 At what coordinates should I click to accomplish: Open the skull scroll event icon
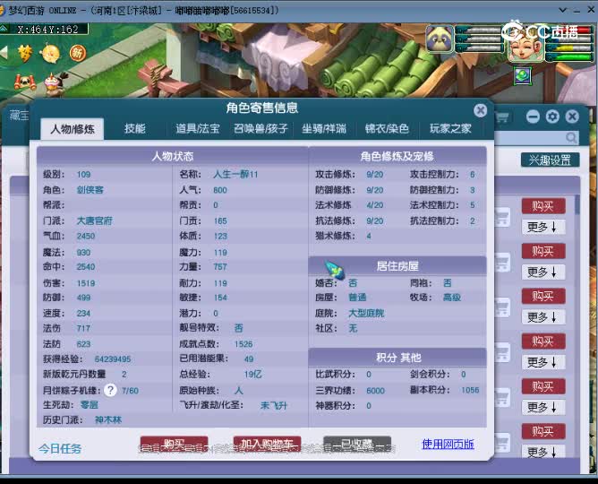25,82
